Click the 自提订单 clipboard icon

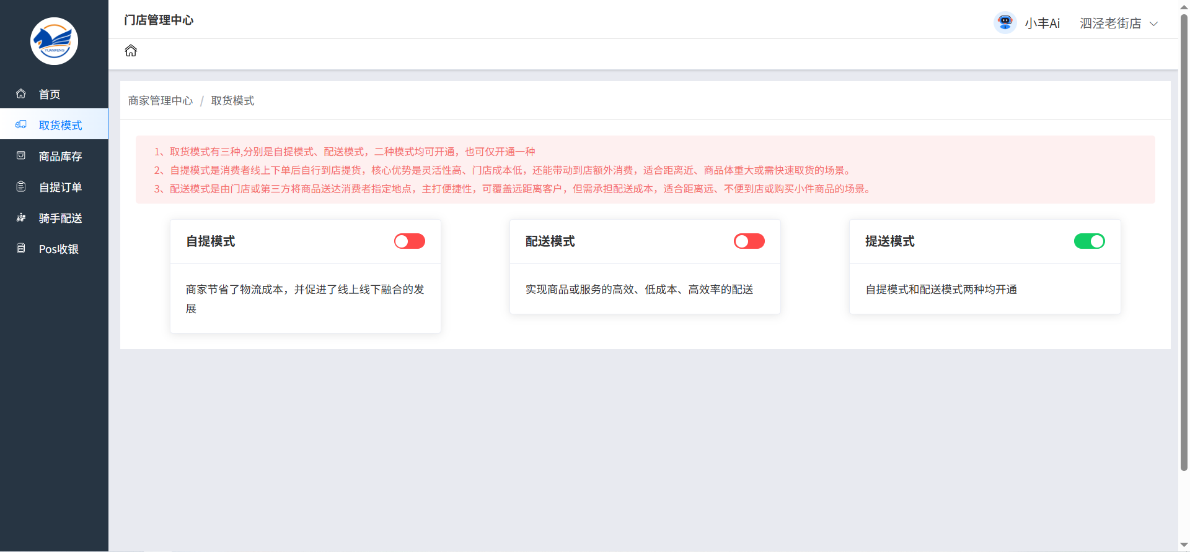tap(21, 187)
